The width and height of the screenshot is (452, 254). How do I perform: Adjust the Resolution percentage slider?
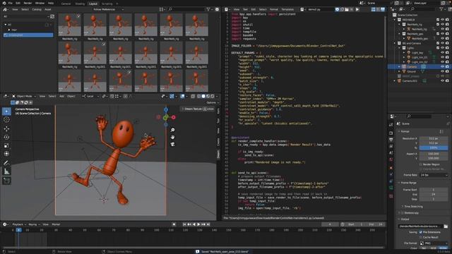point(434,147)
